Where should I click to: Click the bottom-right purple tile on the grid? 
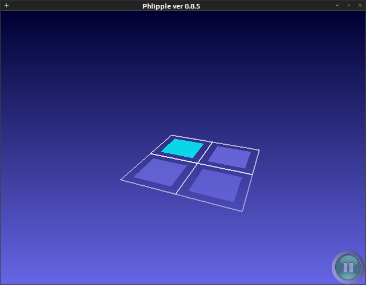tap(215, 185)
